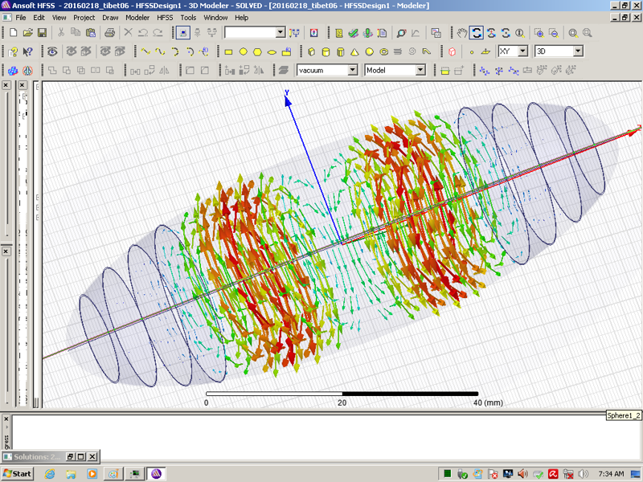
Task: Open the HFSS menu
Action: (x=164, y=17)
